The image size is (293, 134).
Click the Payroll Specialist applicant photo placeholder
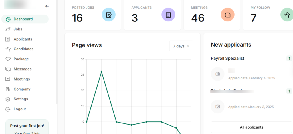click(218, 74)
